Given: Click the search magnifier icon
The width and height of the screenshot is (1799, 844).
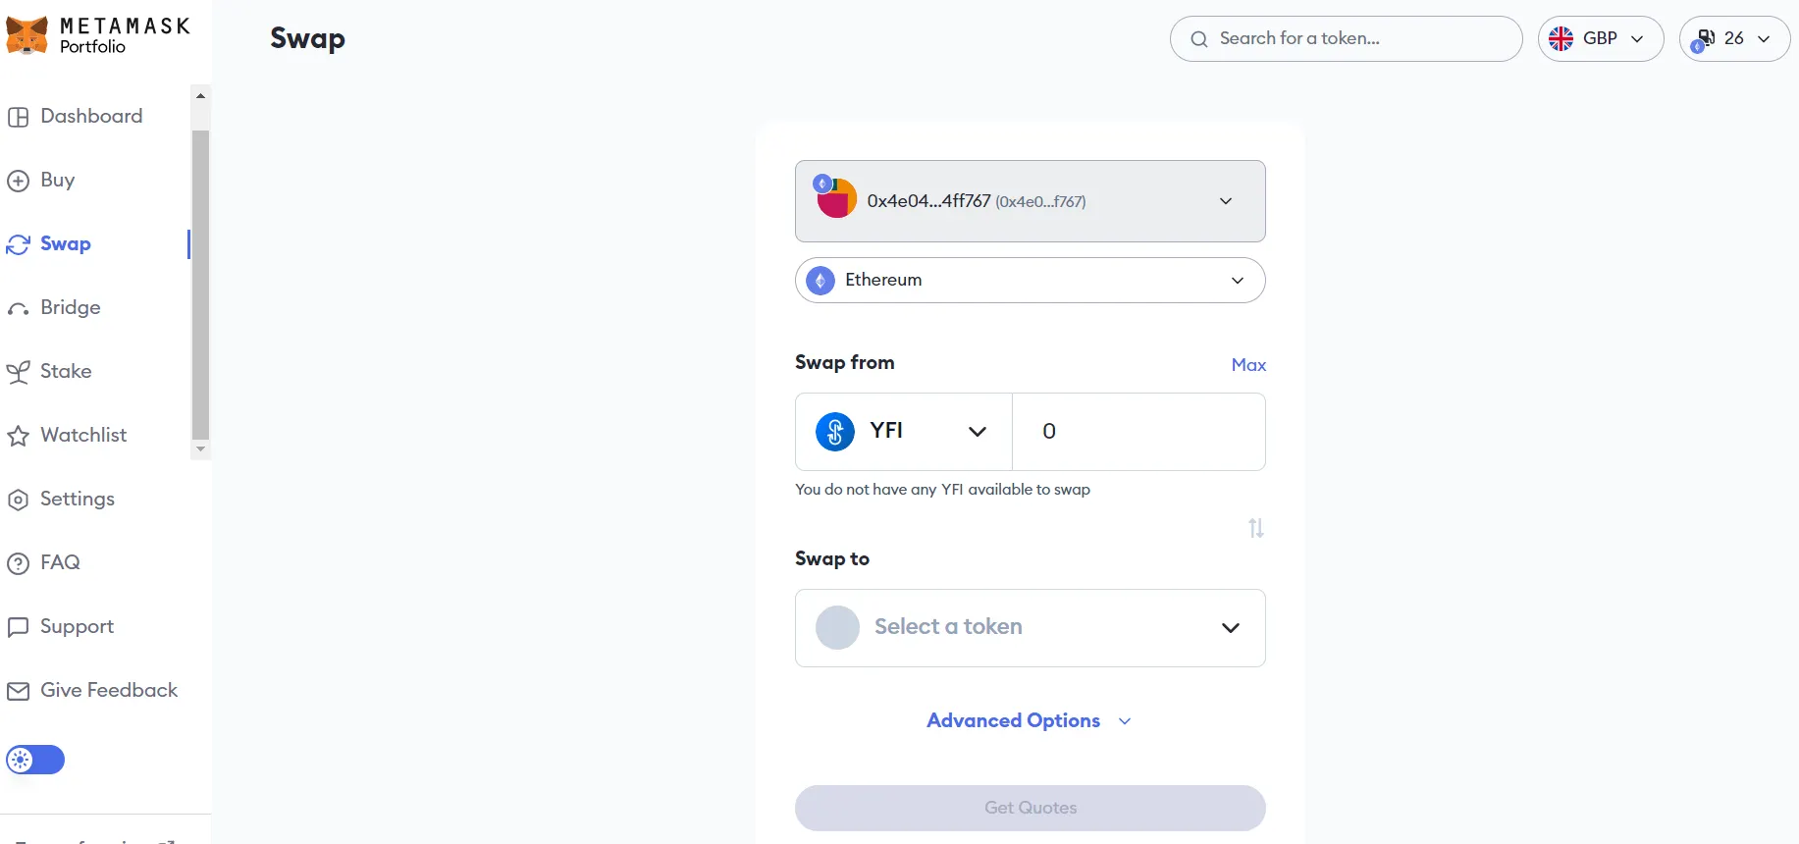Looking at the screenshot, I should tap(1198, 39).
